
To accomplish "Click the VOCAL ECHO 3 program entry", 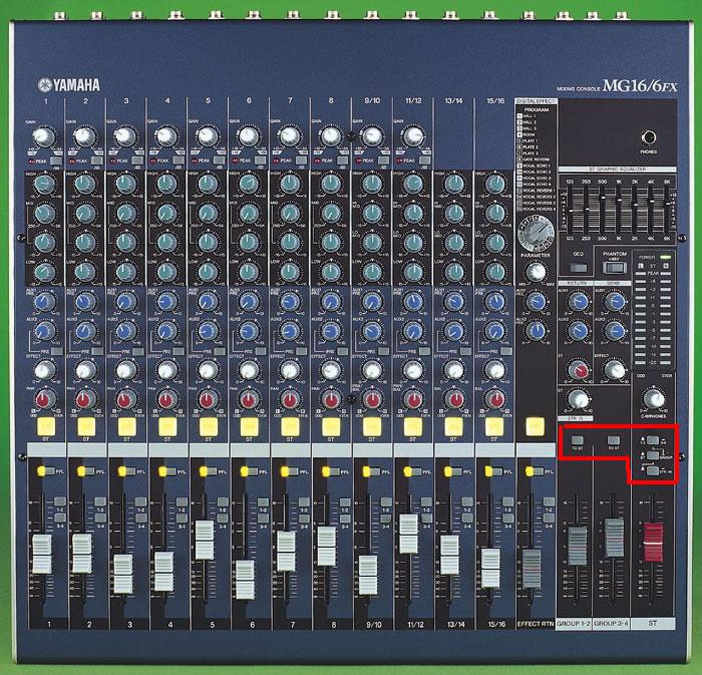I will 533,178.
